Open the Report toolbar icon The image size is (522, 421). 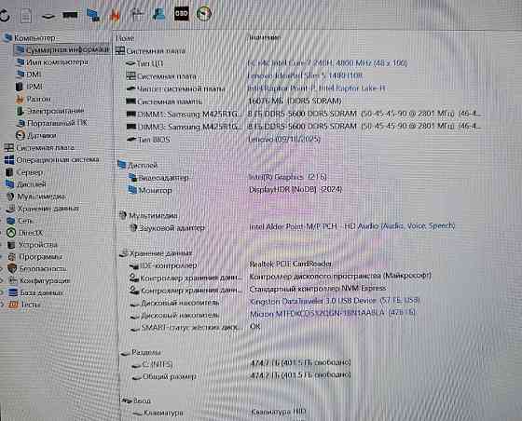point(26,15)
